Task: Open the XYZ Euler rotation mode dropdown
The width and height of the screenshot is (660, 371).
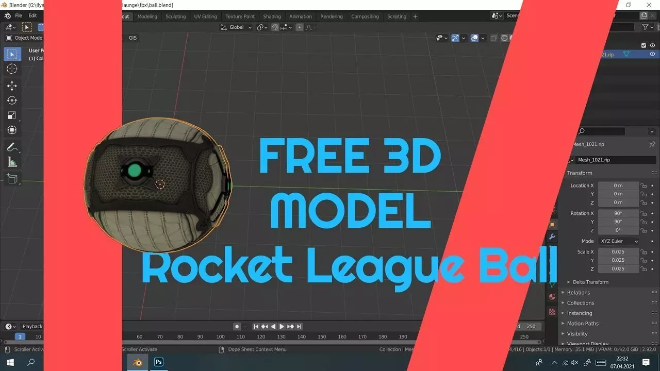Action: click(619, 241)
